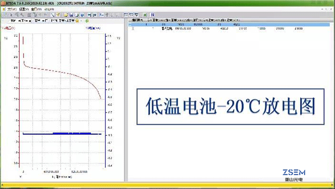Click the yellow funnel filter icon

(x=58, y=15)
